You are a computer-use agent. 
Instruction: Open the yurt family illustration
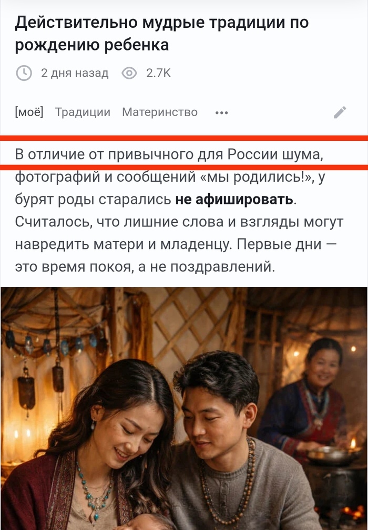click(x=184, y=408)
